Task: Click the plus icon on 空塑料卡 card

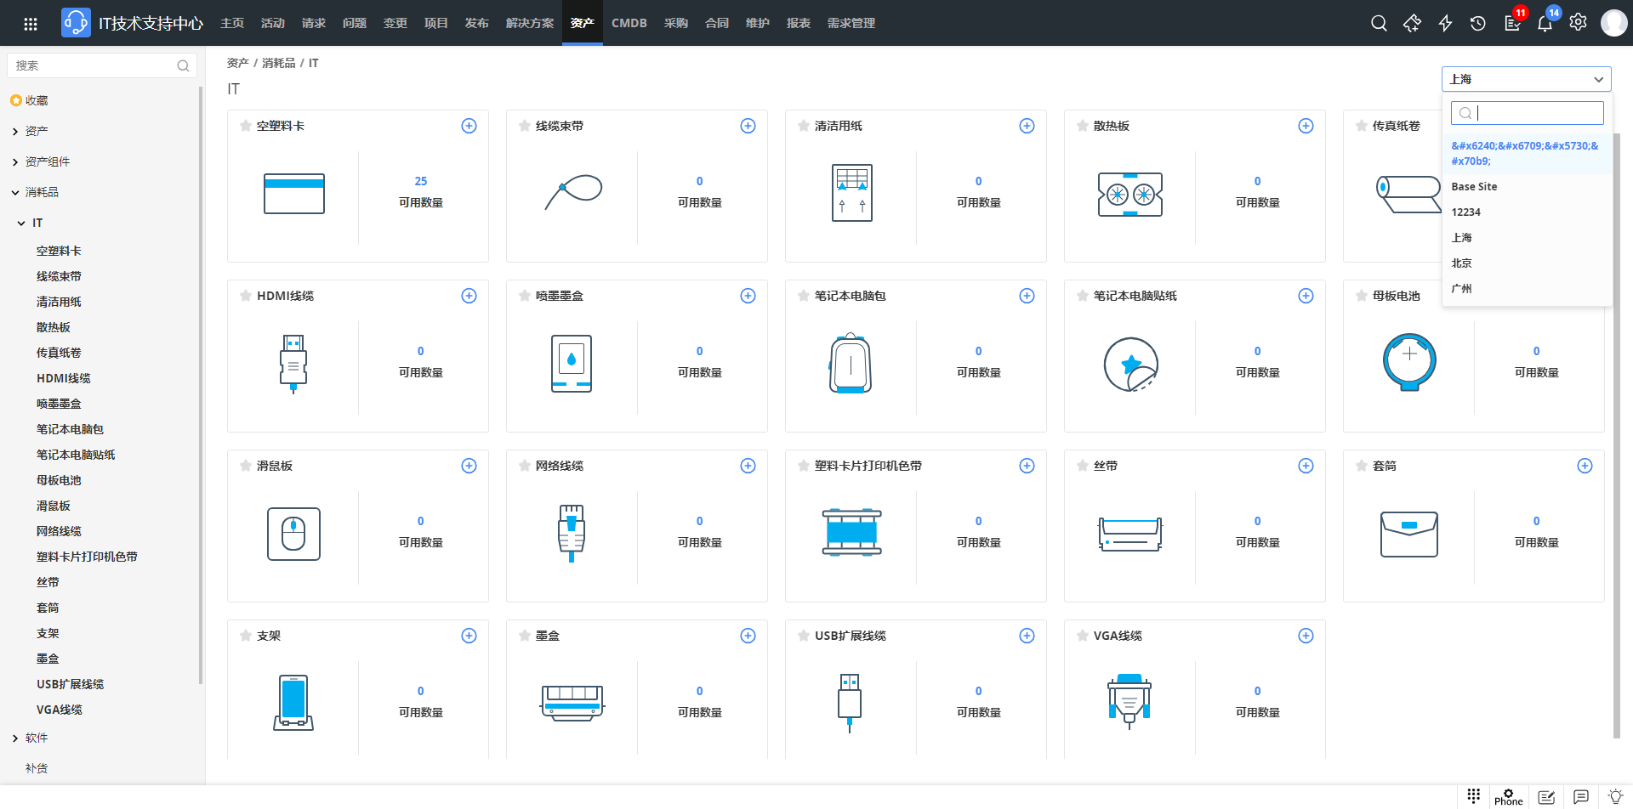Action: [469, 126]
